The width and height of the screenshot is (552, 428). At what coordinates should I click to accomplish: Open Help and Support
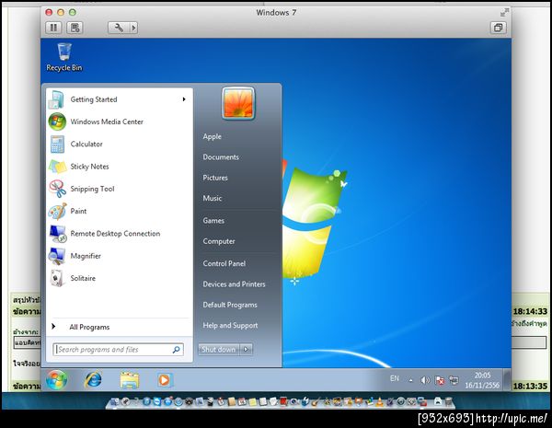230,326
